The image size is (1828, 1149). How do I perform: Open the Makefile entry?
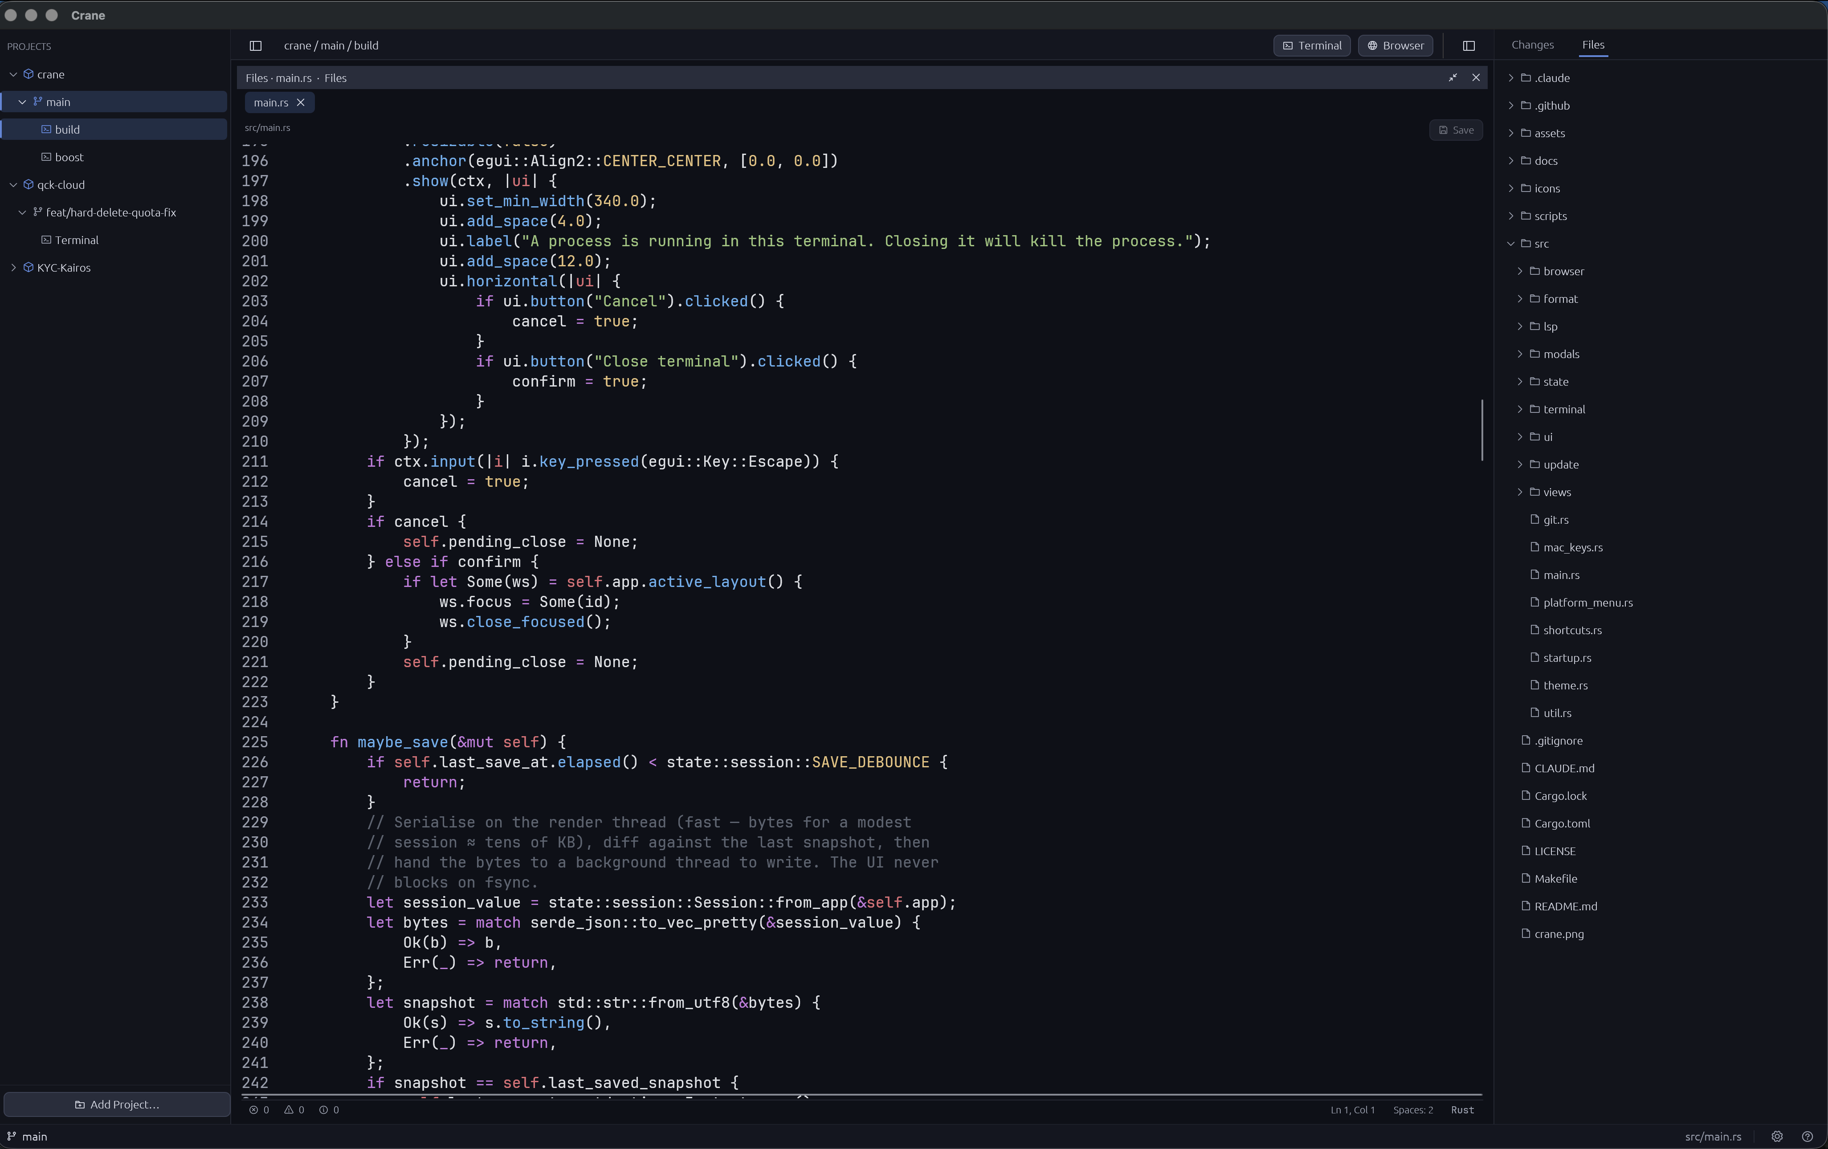click(1555, 879)
